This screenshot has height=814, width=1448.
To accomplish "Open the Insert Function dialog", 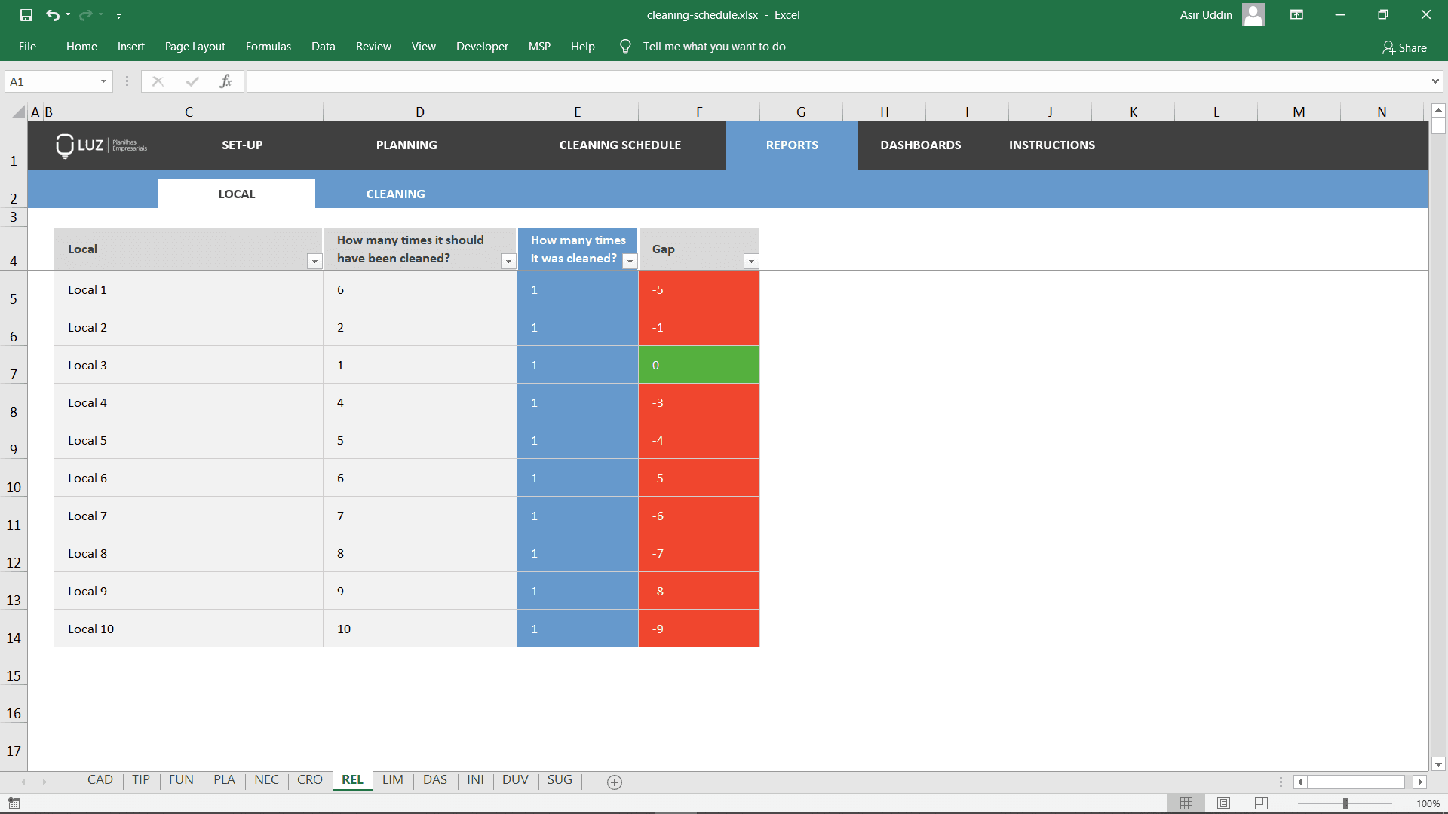I will click(x=225, y=81).
